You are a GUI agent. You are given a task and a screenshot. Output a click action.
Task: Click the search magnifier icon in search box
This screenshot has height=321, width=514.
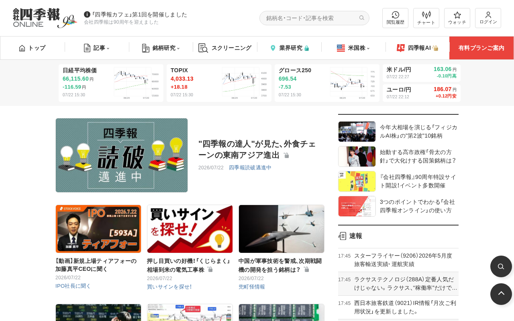tap(361, 18)
